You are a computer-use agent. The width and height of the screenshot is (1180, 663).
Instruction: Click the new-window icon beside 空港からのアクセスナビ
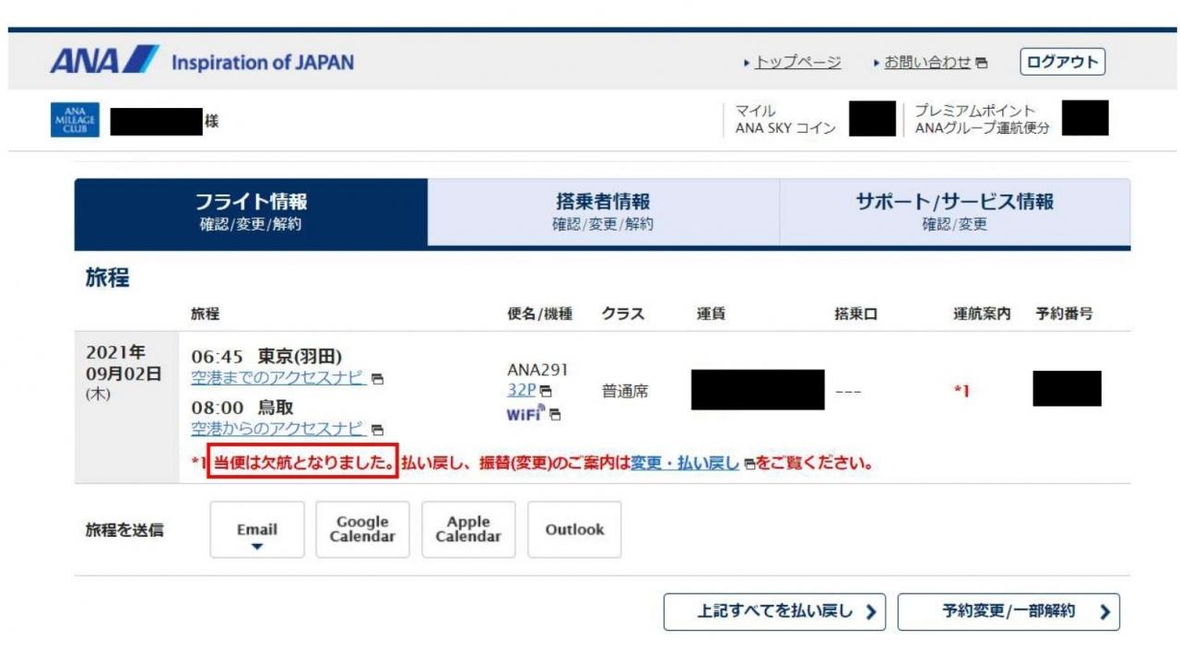[x=378, y=430]
